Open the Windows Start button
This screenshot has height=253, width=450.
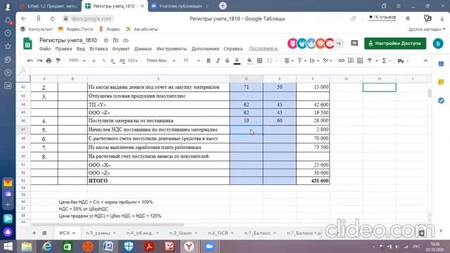click(8, 247)
